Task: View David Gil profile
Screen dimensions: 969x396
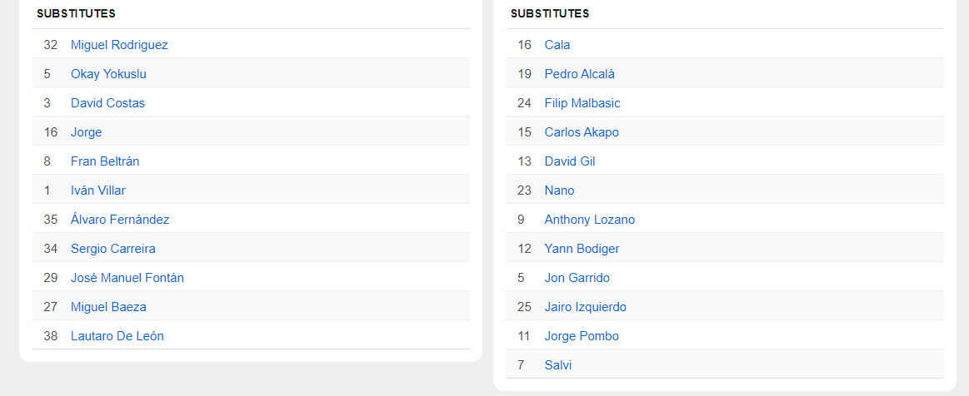Action: click(570, 161)
